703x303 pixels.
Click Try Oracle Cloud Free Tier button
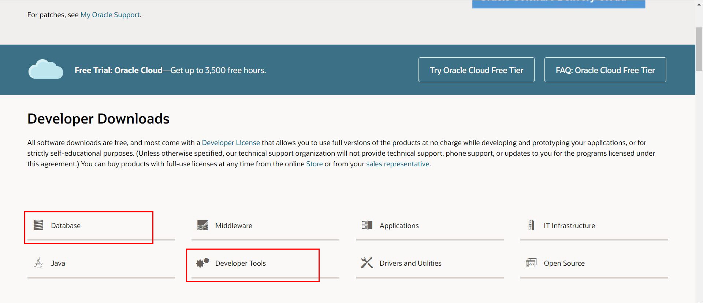[x=476, y=70]
